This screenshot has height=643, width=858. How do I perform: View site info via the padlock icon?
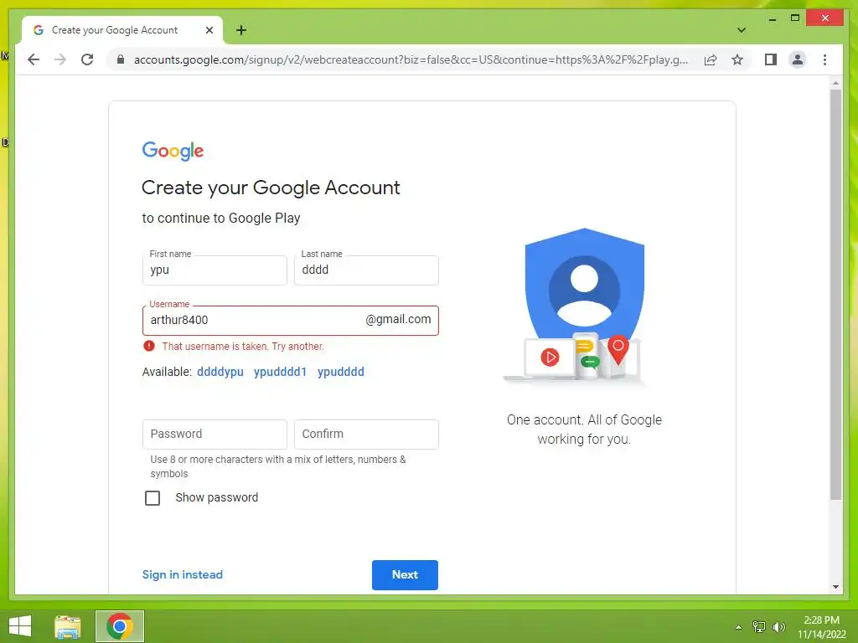121,59
